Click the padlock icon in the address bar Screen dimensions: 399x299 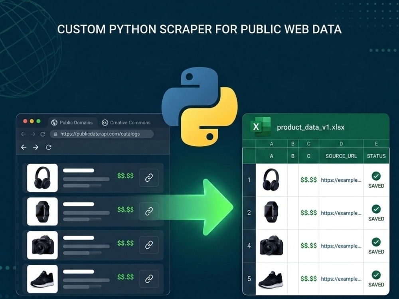pyautogui.click(x=55, y=134)
